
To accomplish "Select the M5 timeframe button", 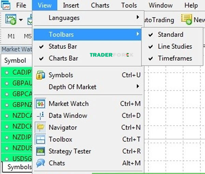I will point(28,36).
